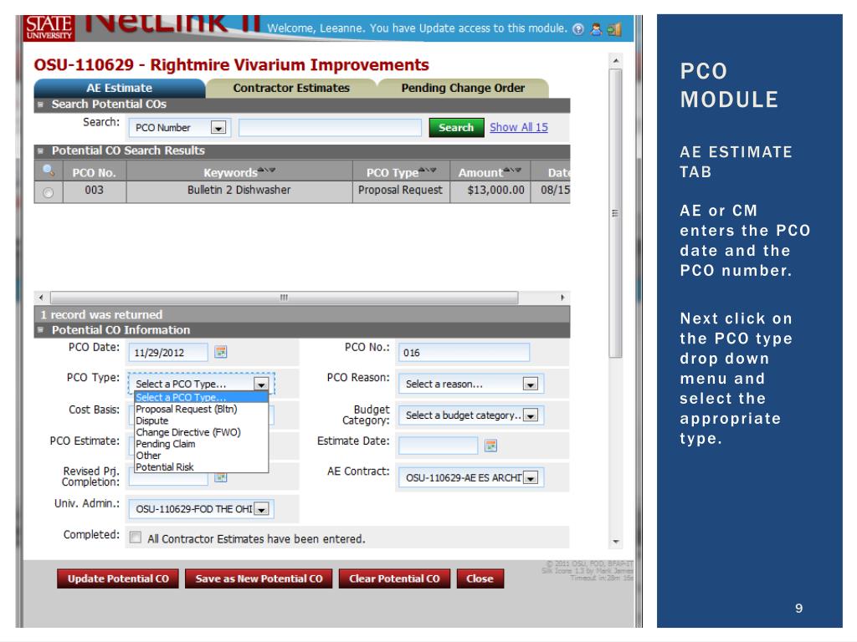Viewport: 857px width, 642px height.
Task: Choose Other from PCO Type list
Action: tap(201, 456)
